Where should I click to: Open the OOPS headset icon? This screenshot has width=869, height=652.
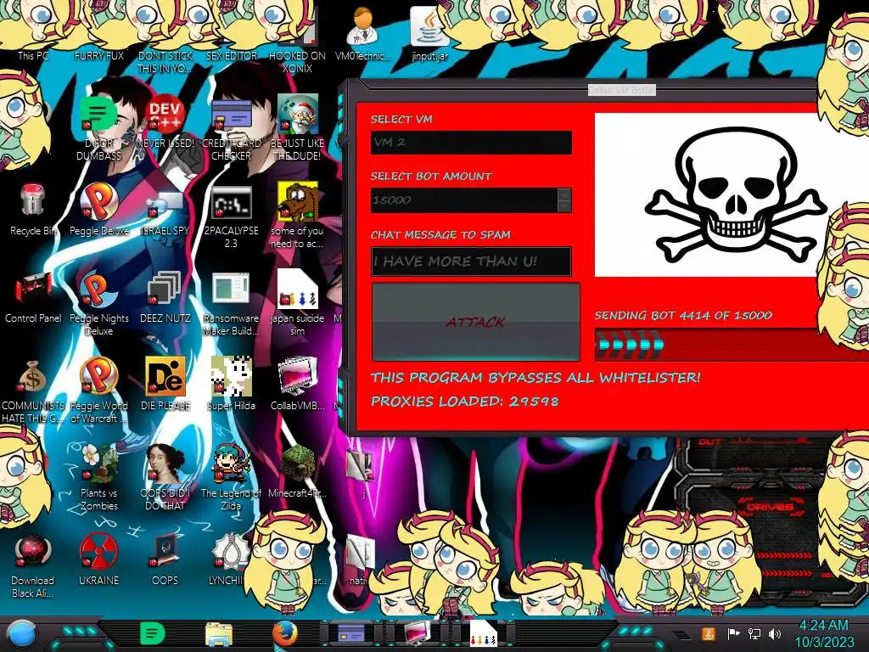[x=165, y=559]
